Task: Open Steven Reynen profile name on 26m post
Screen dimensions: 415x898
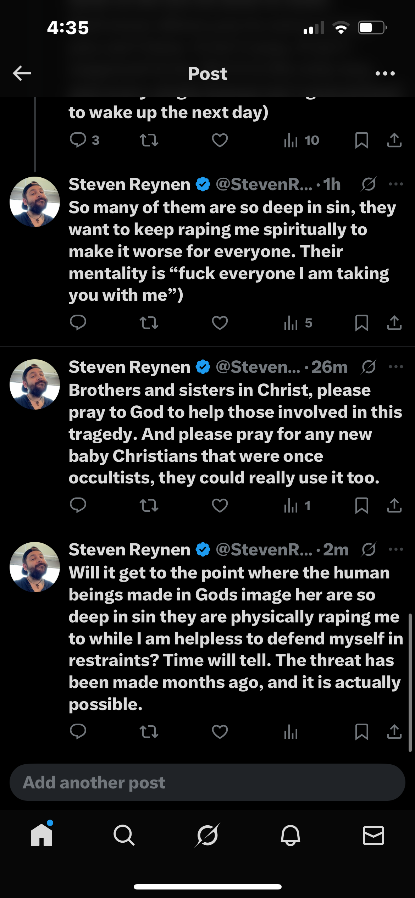Action: point(129,367)
